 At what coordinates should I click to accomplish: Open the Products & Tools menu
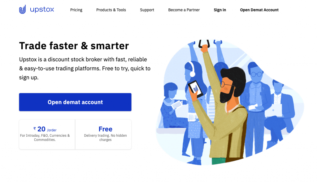pos(111,10)
